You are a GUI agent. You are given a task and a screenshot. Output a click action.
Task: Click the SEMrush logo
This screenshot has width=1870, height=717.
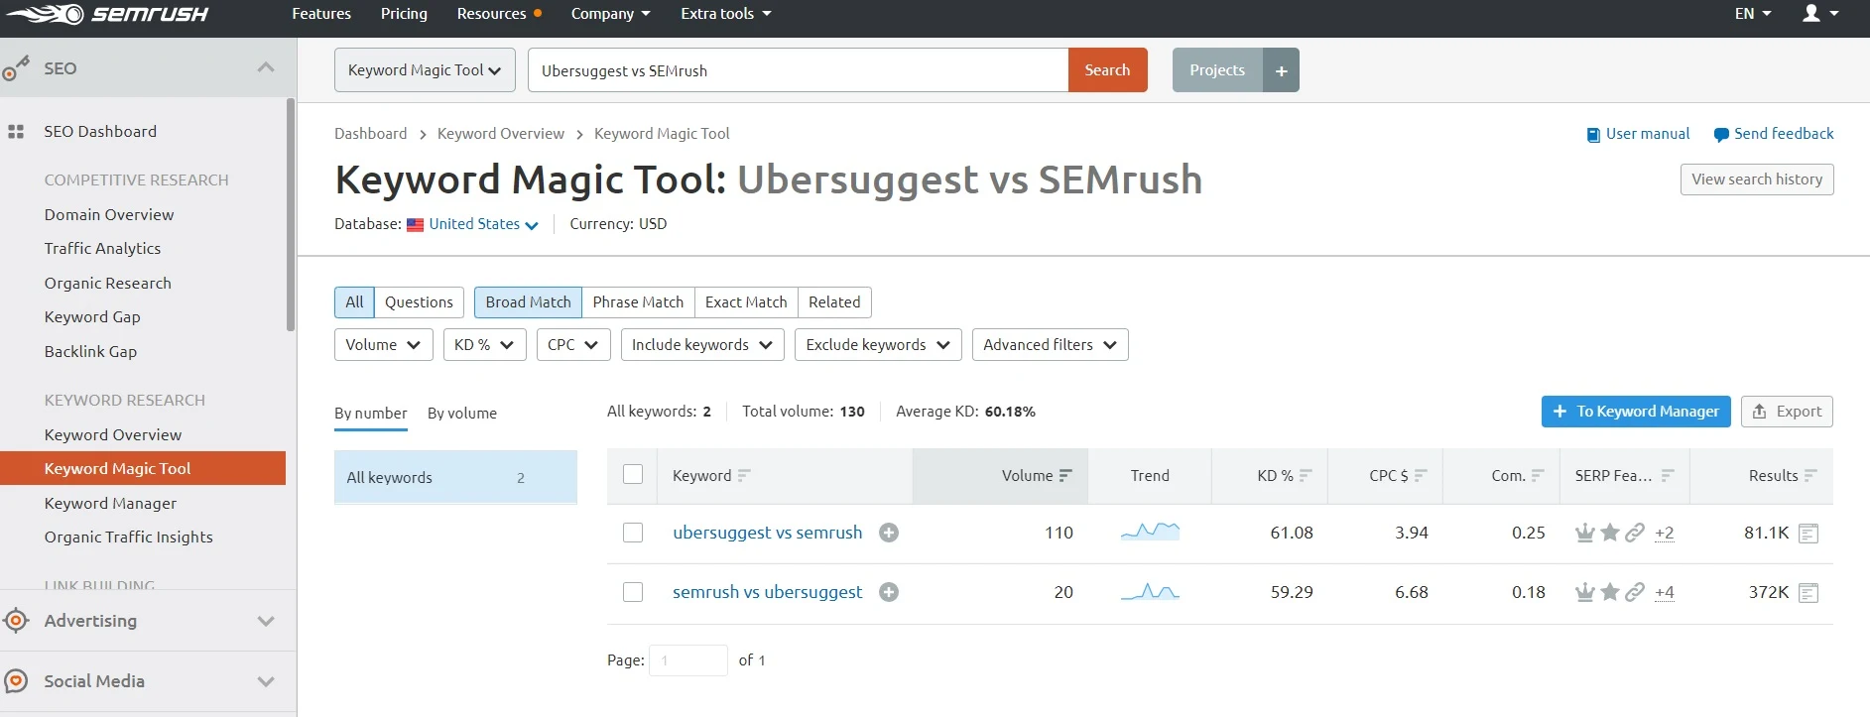tap(107, 14)
